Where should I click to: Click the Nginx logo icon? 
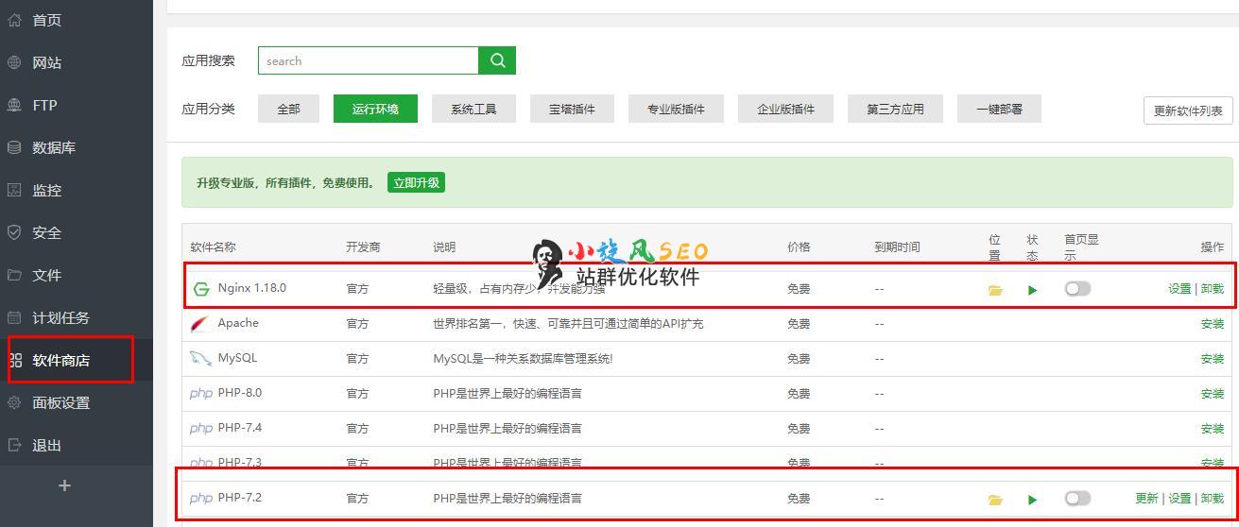(x=200, y=289)
